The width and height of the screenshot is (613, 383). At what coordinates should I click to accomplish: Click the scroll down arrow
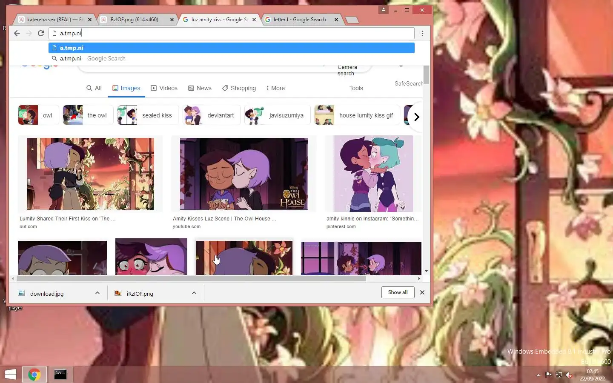click(426, 271)
